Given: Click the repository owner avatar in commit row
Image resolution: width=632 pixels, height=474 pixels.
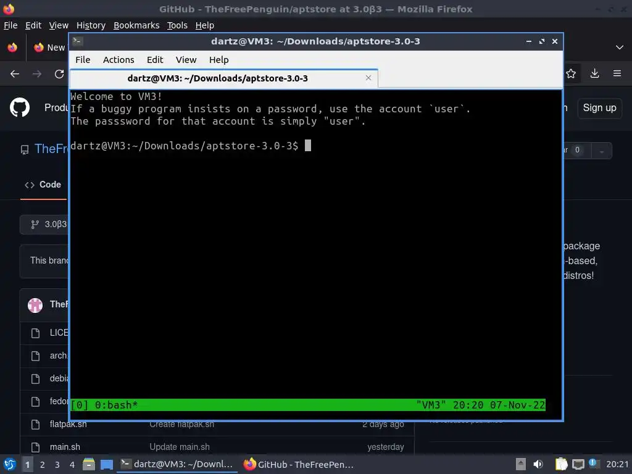Looking at the screenshot, I should coord(35,305).
